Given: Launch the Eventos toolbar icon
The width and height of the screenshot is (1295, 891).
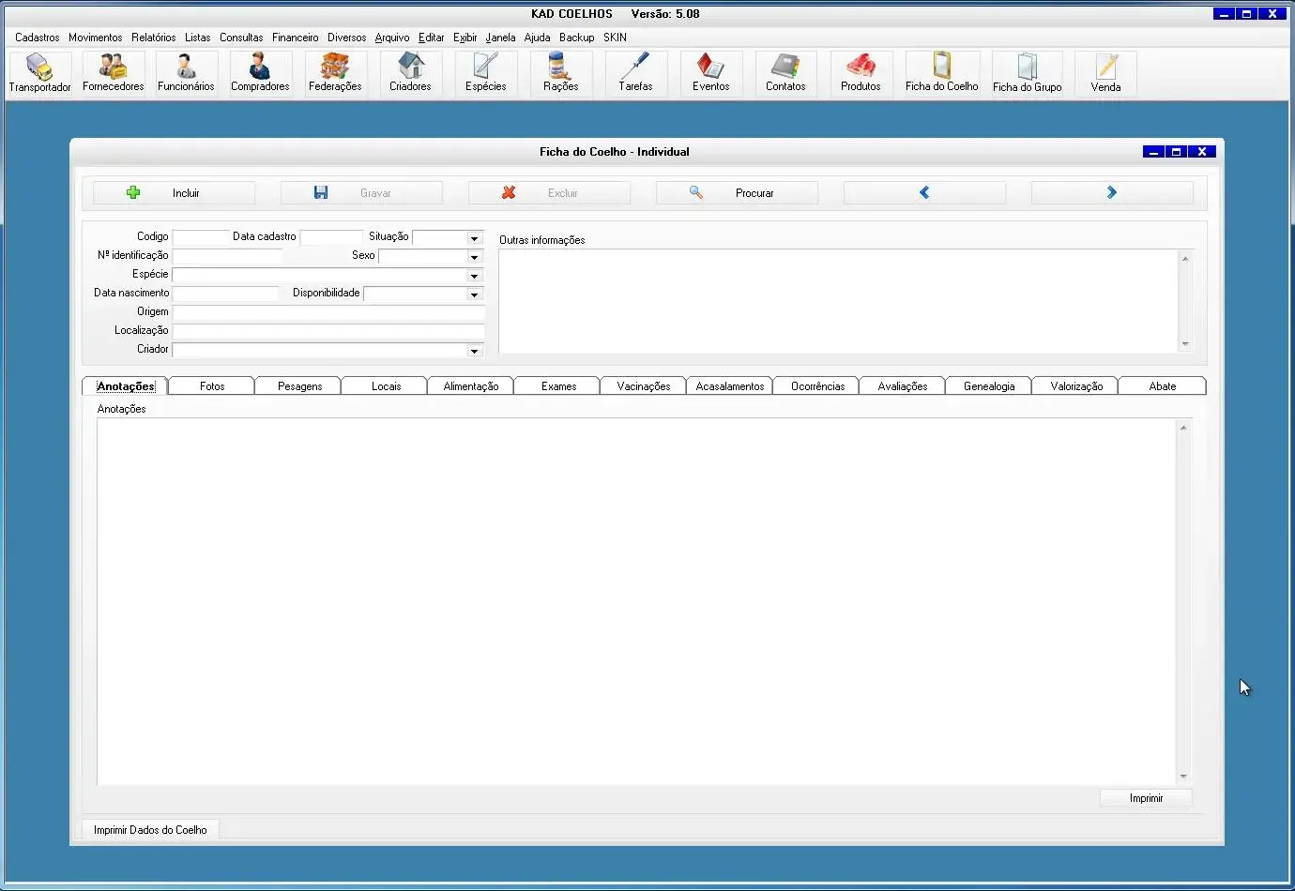Looking at the screenshot, I should click(710, 73).
